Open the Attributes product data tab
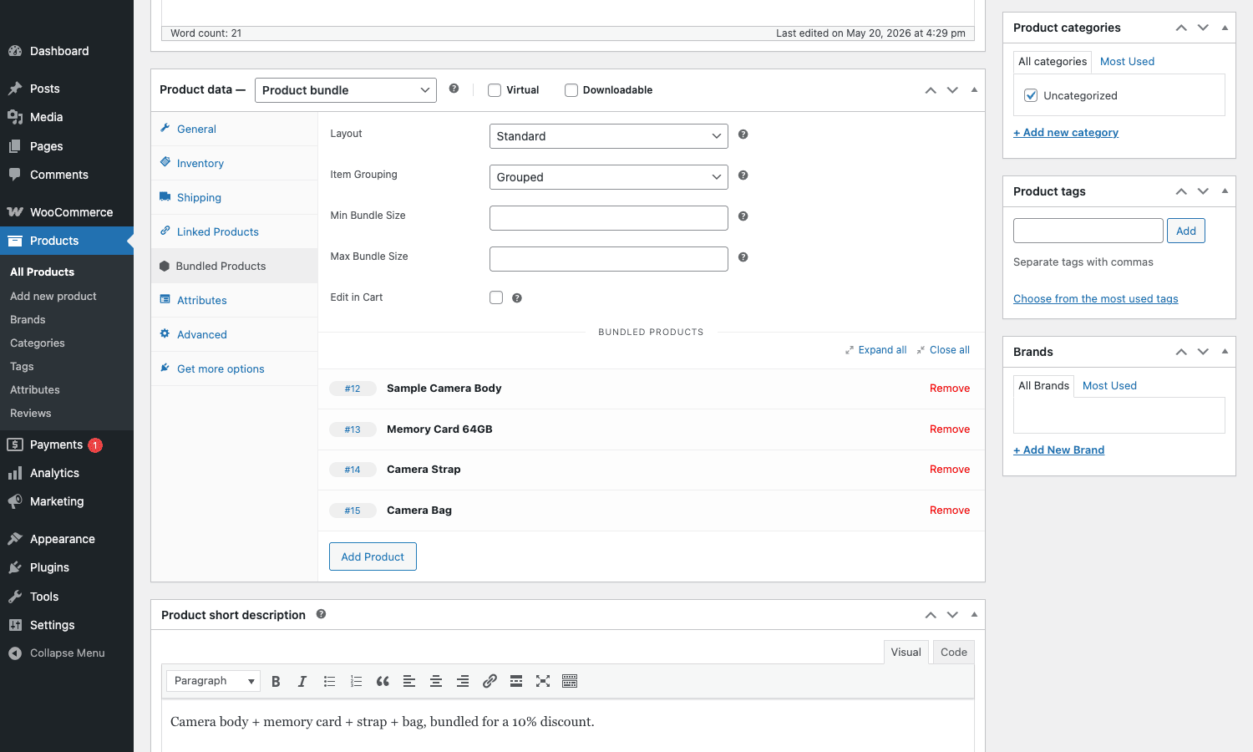 235,300
